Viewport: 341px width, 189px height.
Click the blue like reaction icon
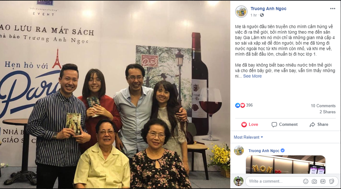pos(238,105)
